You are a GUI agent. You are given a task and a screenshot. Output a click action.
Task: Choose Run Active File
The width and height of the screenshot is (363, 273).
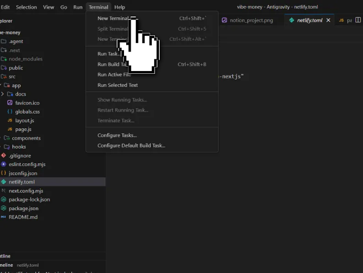152,75
